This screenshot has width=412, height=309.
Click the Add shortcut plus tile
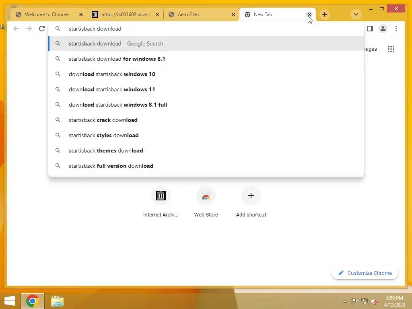(x=251, y=202)
